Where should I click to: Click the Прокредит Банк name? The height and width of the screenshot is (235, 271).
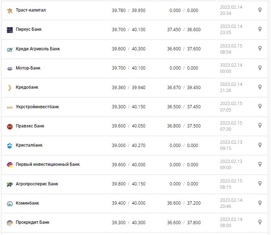(x=33, y=222)
